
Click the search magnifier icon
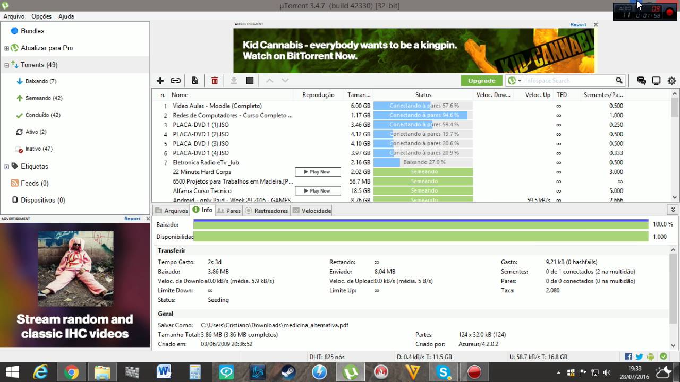619,81
